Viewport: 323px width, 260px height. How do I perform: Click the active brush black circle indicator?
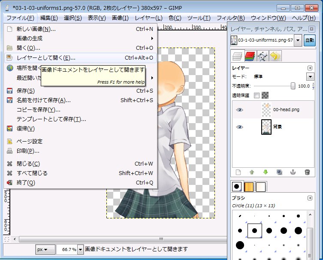click(x=237, y=187)
